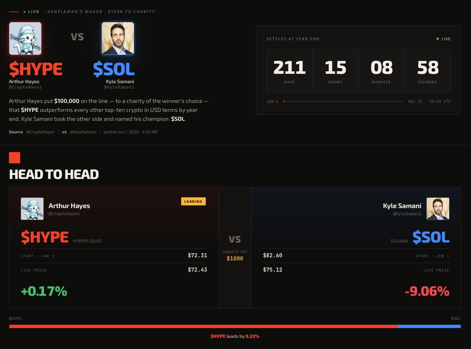This screenshot has height=349, width=471.
Task: Click the @CryptoHayes handle in the head-to-head card
Action: pos(64,214)
